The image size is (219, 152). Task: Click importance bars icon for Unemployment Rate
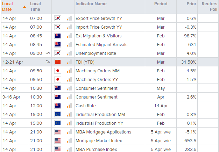(69, 53)
